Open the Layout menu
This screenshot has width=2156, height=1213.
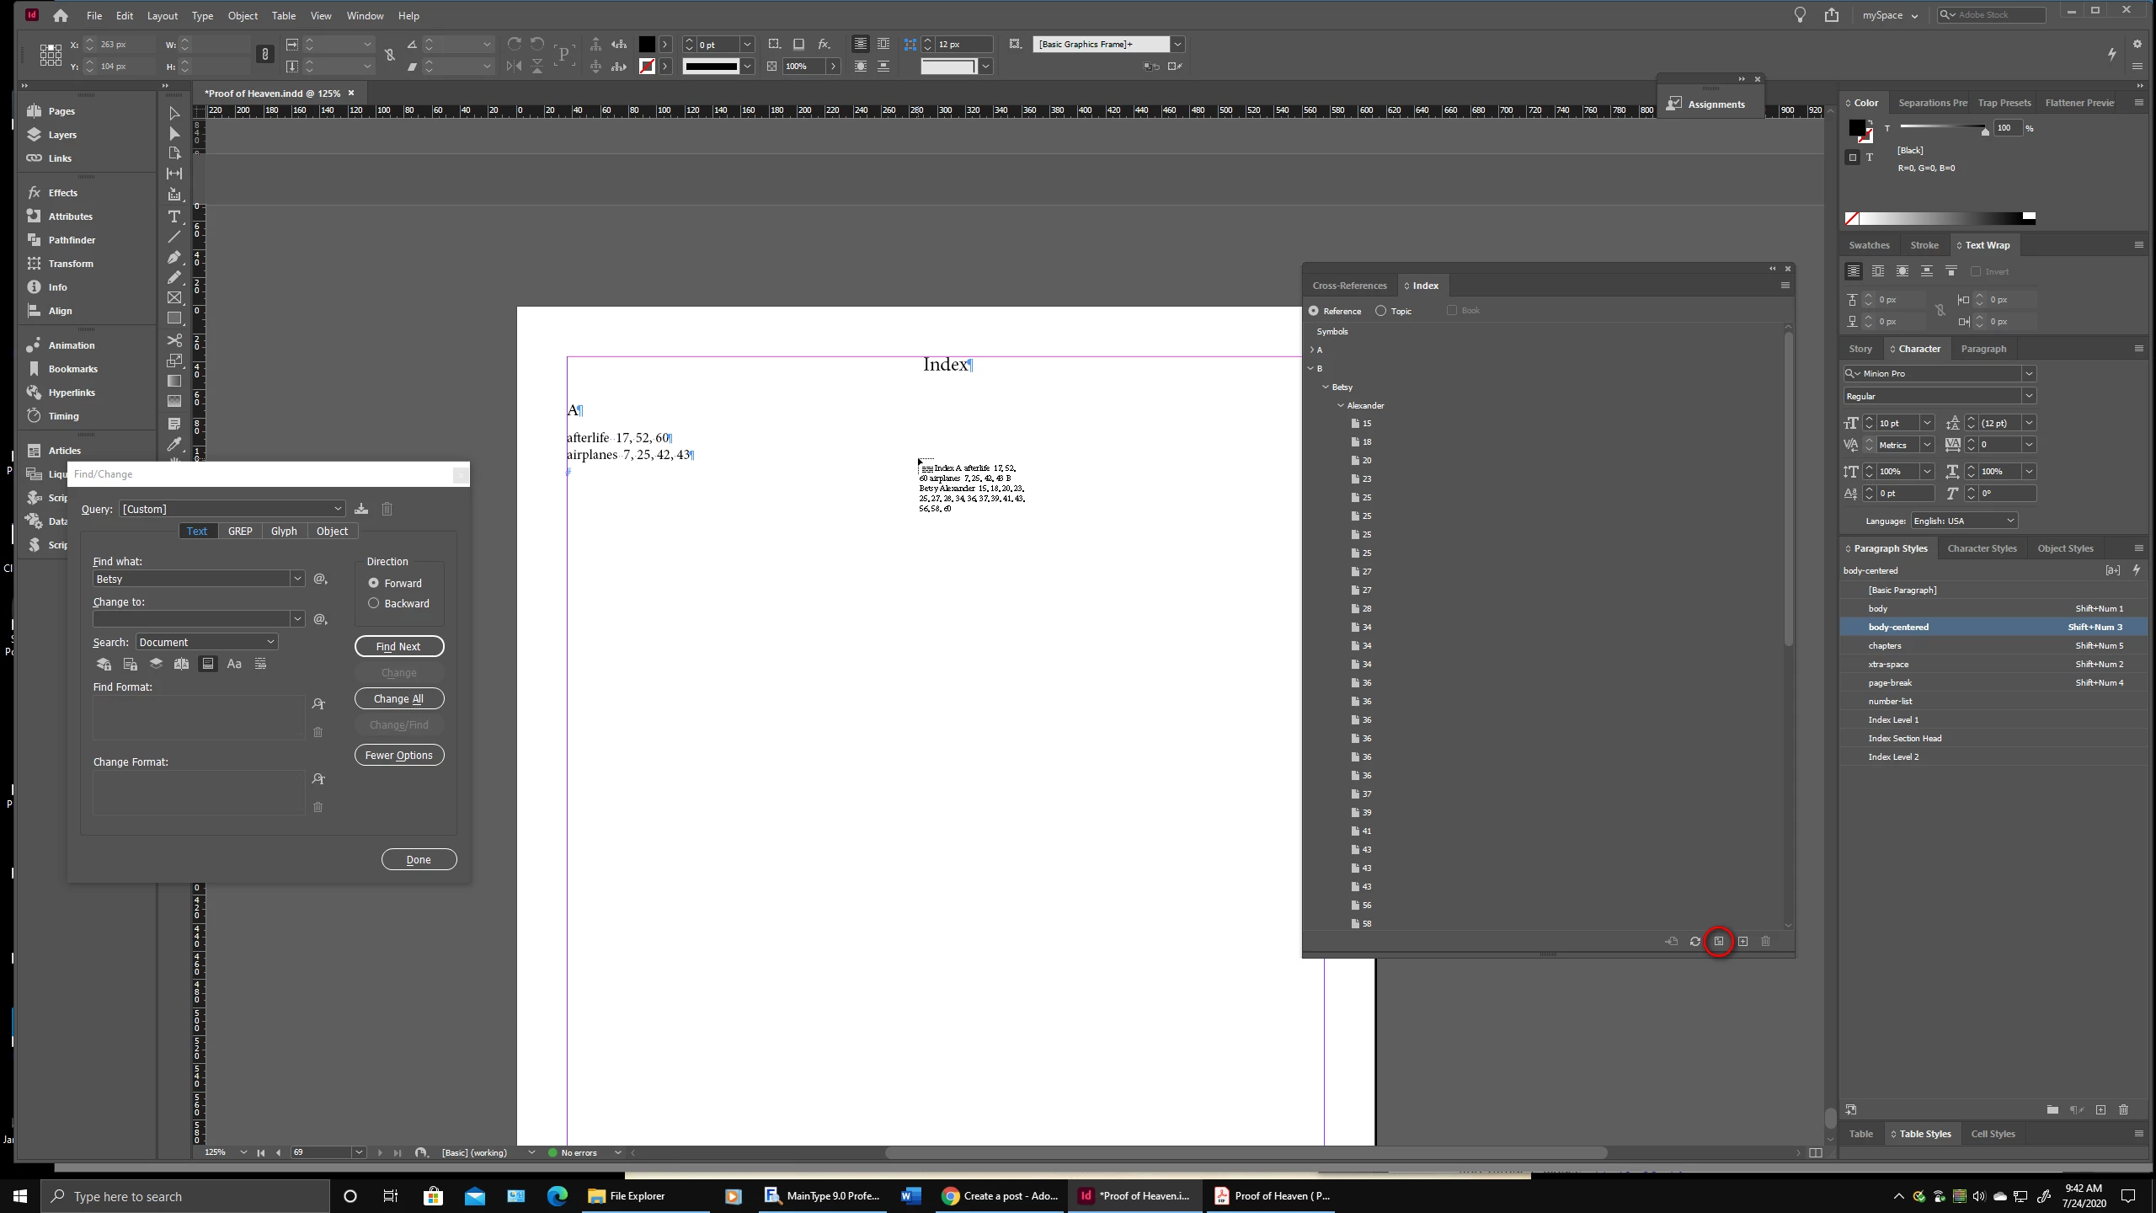(x=162, y=15)
